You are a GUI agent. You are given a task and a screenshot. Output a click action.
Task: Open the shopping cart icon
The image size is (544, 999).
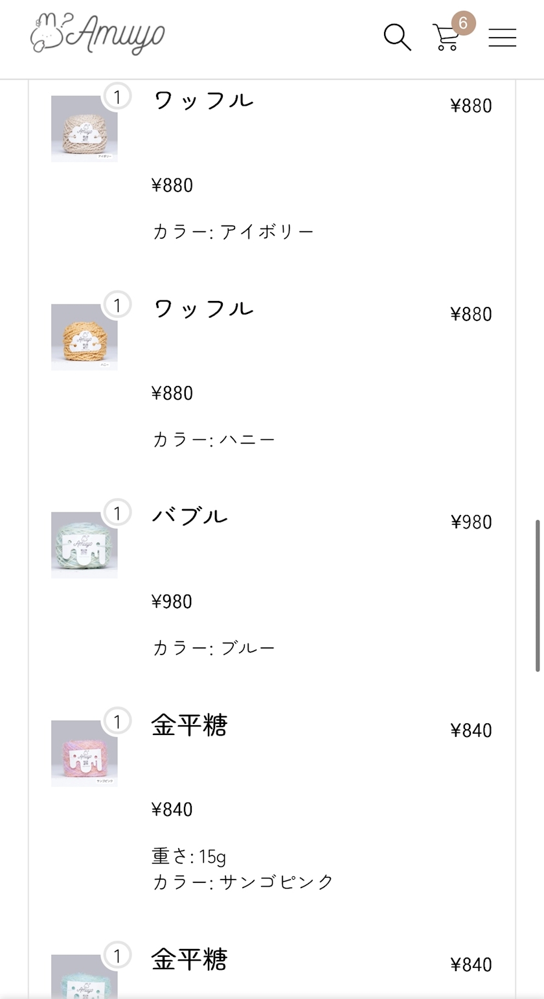446,38
